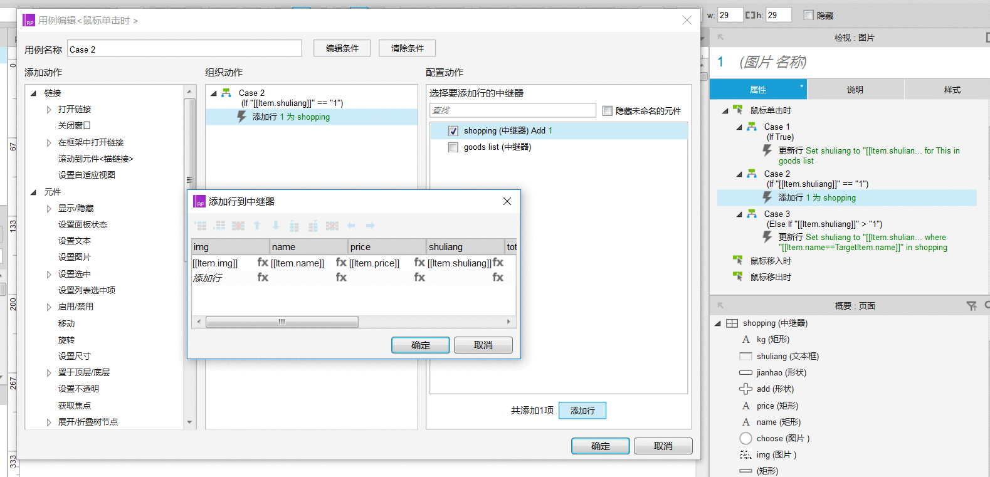Click fx icon in the [[Item.shuliang]] cell
Viewport: 990px width, 477px height.
pyautogui.click(x=498, y=263)
